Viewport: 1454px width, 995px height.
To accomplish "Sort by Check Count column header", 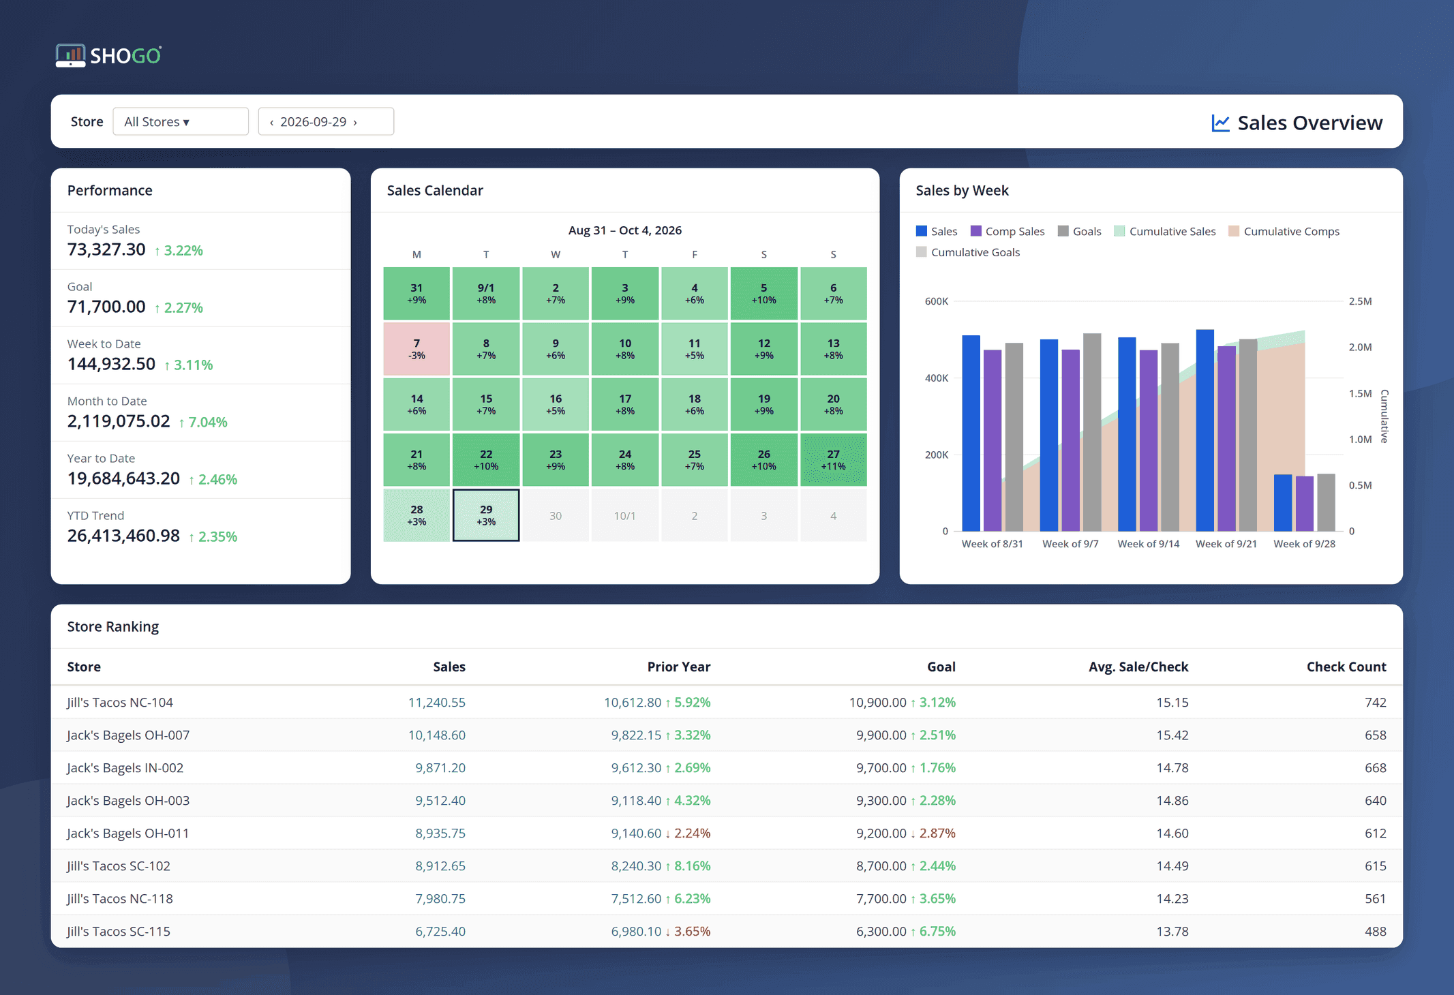I will [x=1346, y=667].
